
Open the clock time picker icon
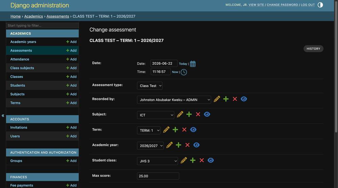point(184,72)
